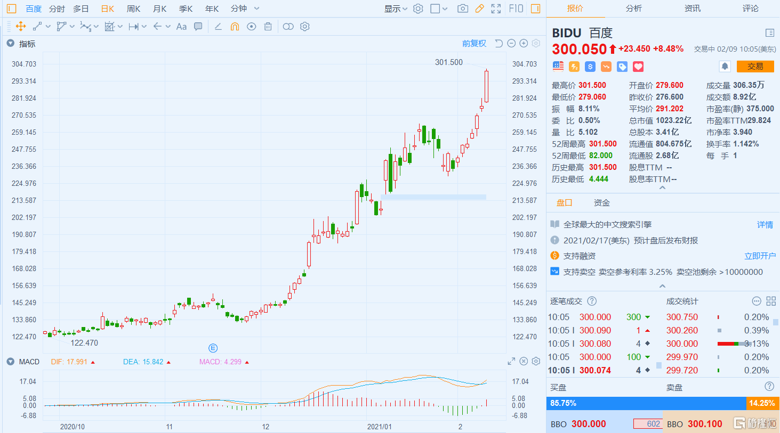
Task: Click the quote panel layout list icon
Action: click(x=769, y=32)
